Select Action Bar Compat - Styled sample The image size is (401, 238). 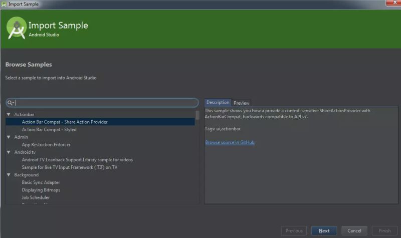[49, 130]
